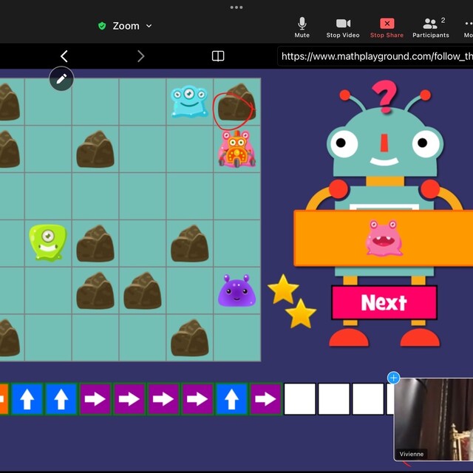Image resolution: width=473 pixels, height=473 pixels.
Task: Click the last purple right arrow before the empty boxes
Action: [266, 399]
